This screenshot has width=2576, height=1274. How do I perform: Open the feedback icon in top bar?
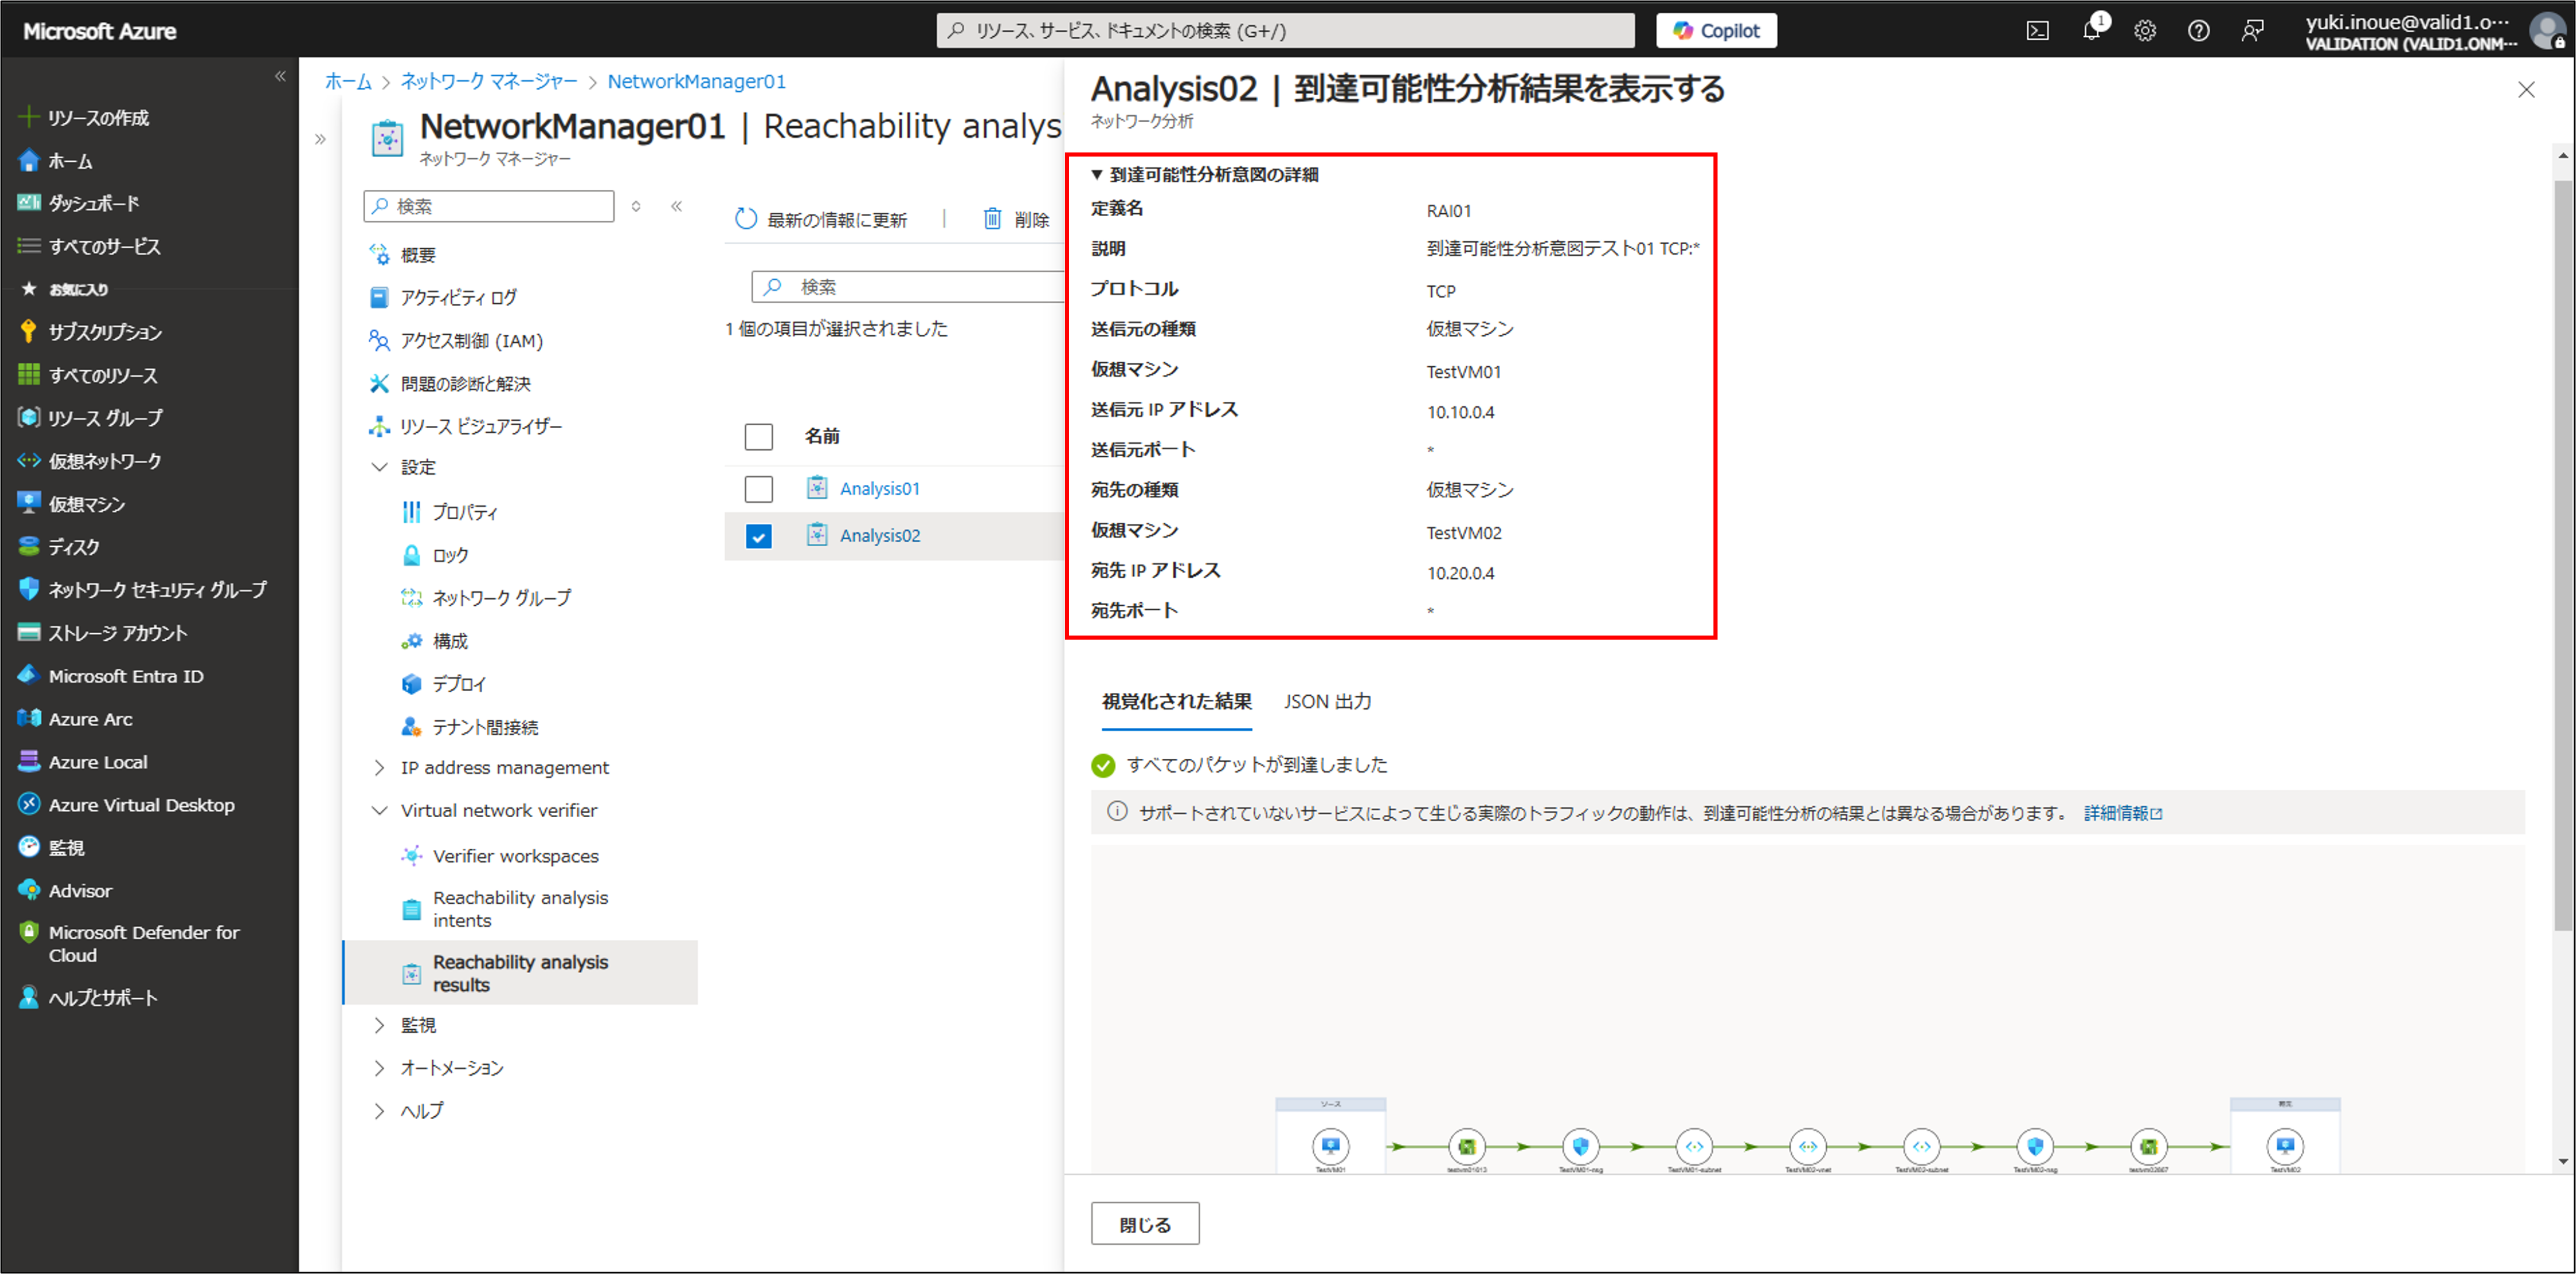pos(2252,31)
